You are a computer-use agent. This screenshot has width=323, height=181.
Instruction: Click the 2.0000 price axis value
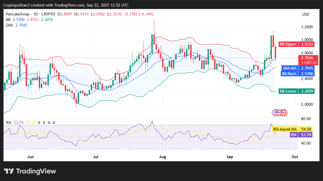coord(306,104)
